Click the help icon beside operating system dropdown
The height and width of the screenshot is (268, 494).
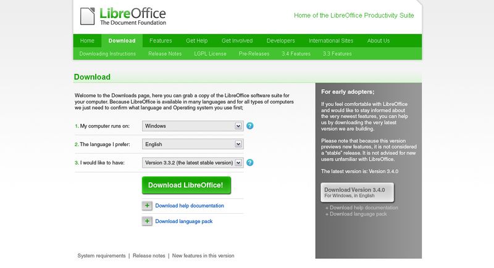[250, 126]
